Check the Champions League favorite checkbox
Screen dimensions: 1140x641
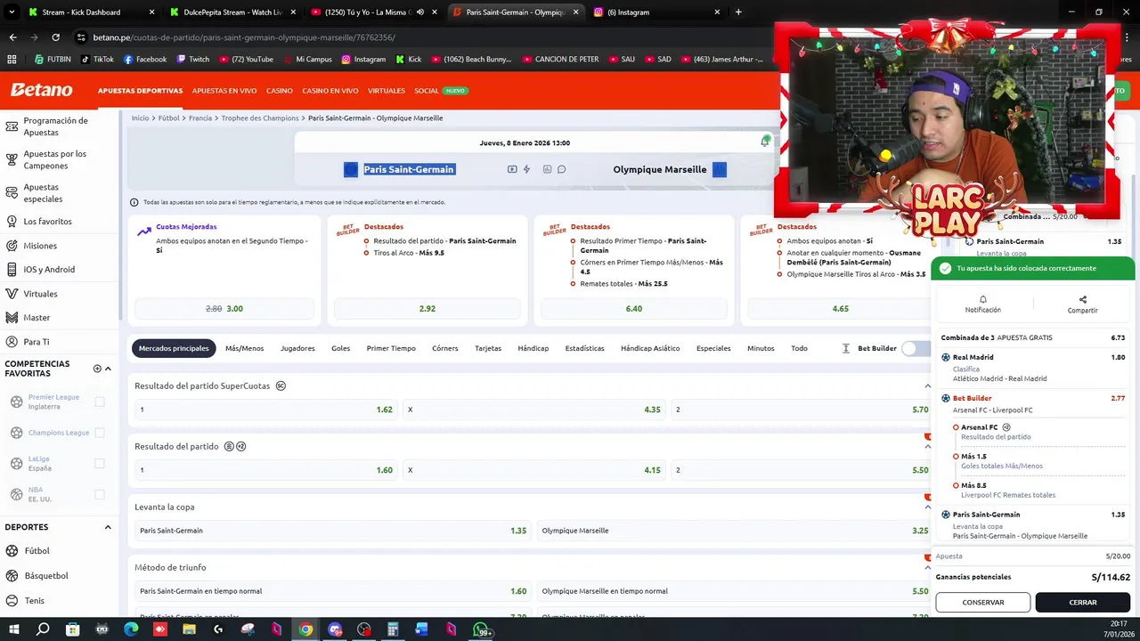(x=100, y=433)
